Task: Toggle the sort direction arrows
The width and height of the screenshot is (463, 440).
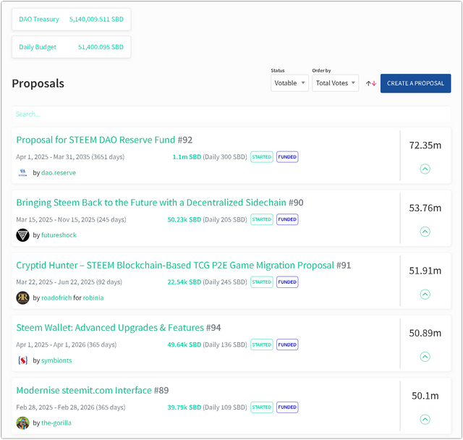Action: (371, 83)
